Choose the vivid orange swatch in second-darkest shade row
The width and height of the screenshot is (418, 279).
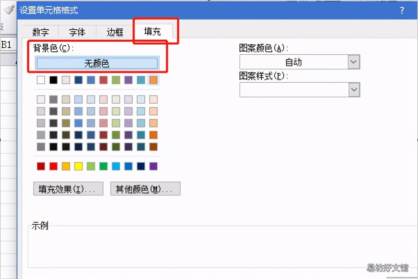pos(153,135)
